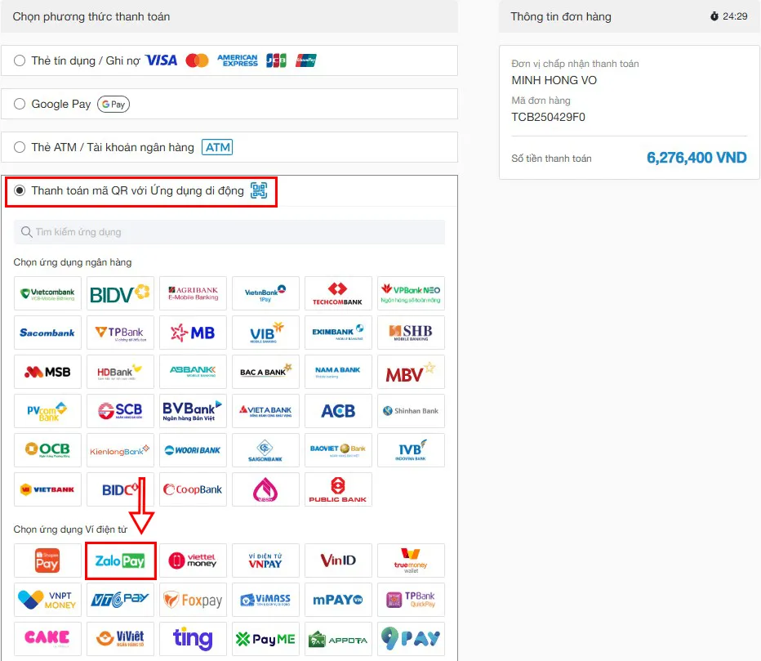Choose the 9Pay wallet
Image resolution: width=761 pixels, height=661 pixels.
click(411, 639)
